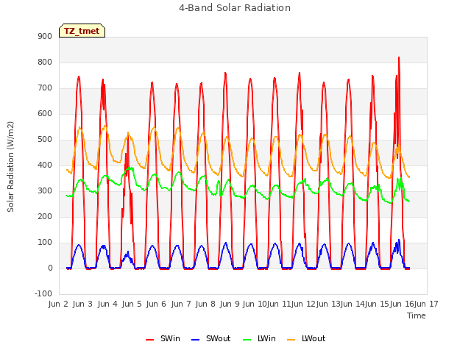
Task: Click the Jun 16 x-axis date label
Action: click(402, 304)
